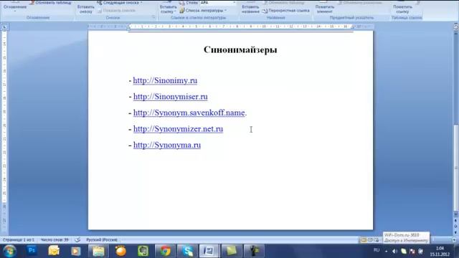
Task: Open the last dark taskbar app icon
Action: pos(254,251)
